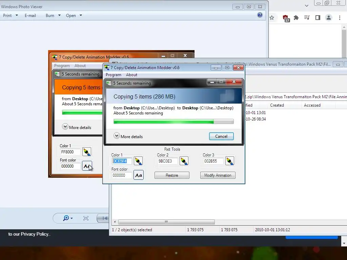The width and height of the screenshot is (347, 260).
Task: Open Color 1 picker in background orange Modder
Action: (x=87, y=152)
